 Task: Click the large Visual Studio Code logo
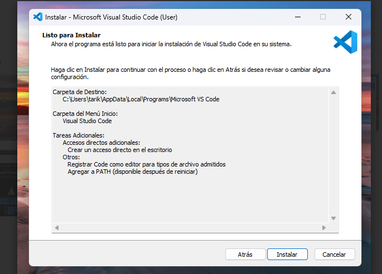pos(345,42)
